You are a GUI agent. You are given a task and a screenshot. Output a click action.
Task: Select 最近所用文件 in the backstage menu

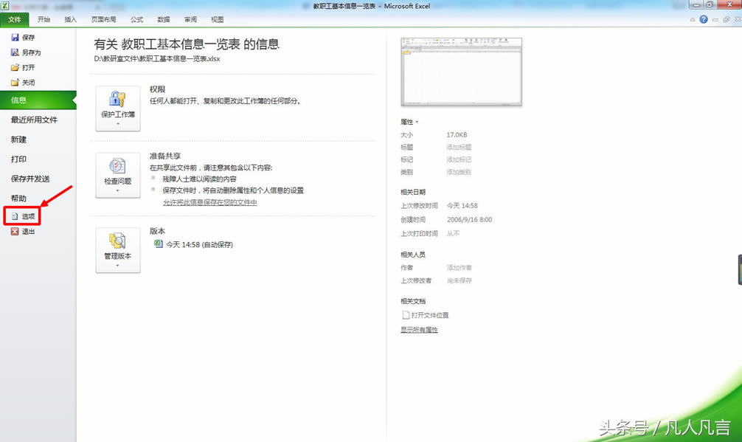(x=34, y=120)
